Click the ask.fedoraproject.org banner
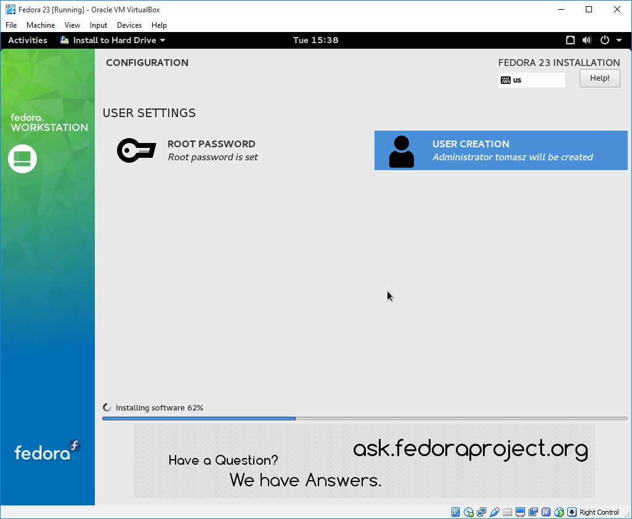This screenshot has height=519, width=632. pyautogui.click(x=365, y=461)
